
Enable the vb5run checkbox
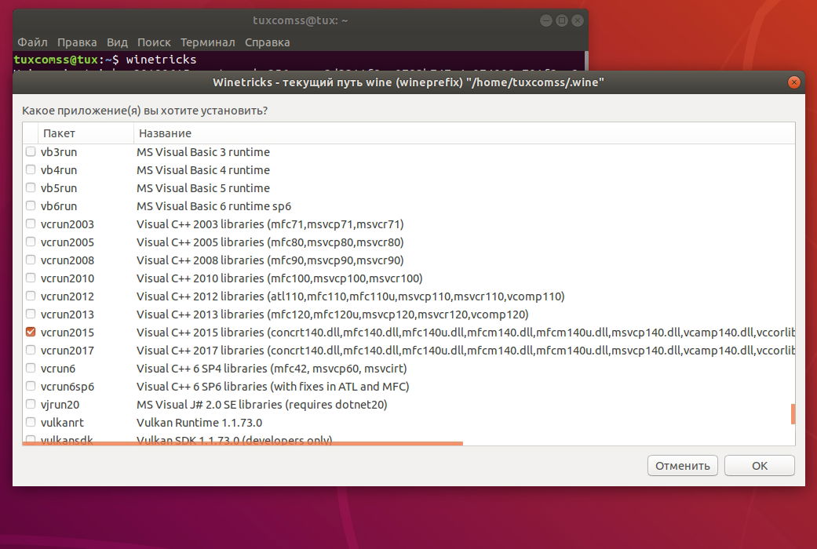(31, 187)
